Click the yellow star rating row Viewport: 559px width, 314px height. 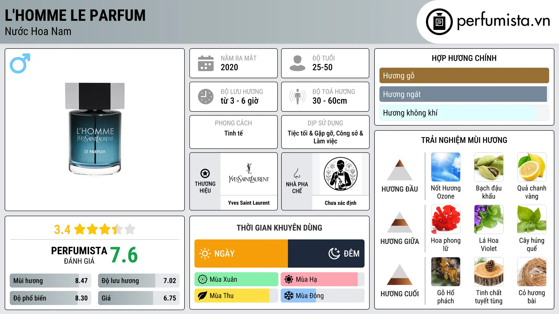105,229
